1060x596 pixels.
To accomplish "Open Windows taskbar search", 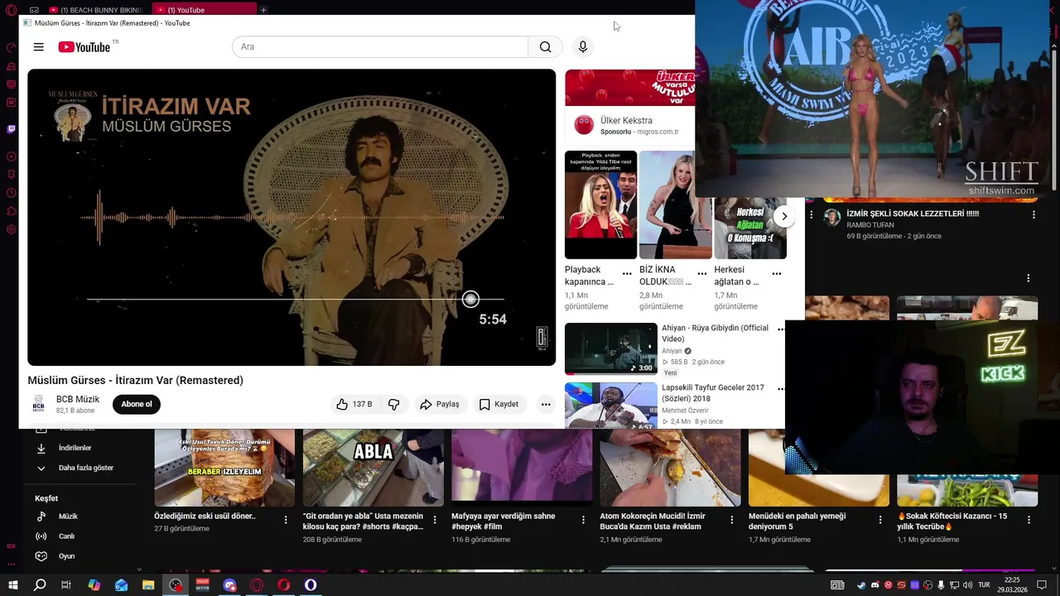I will click(40, 584).
